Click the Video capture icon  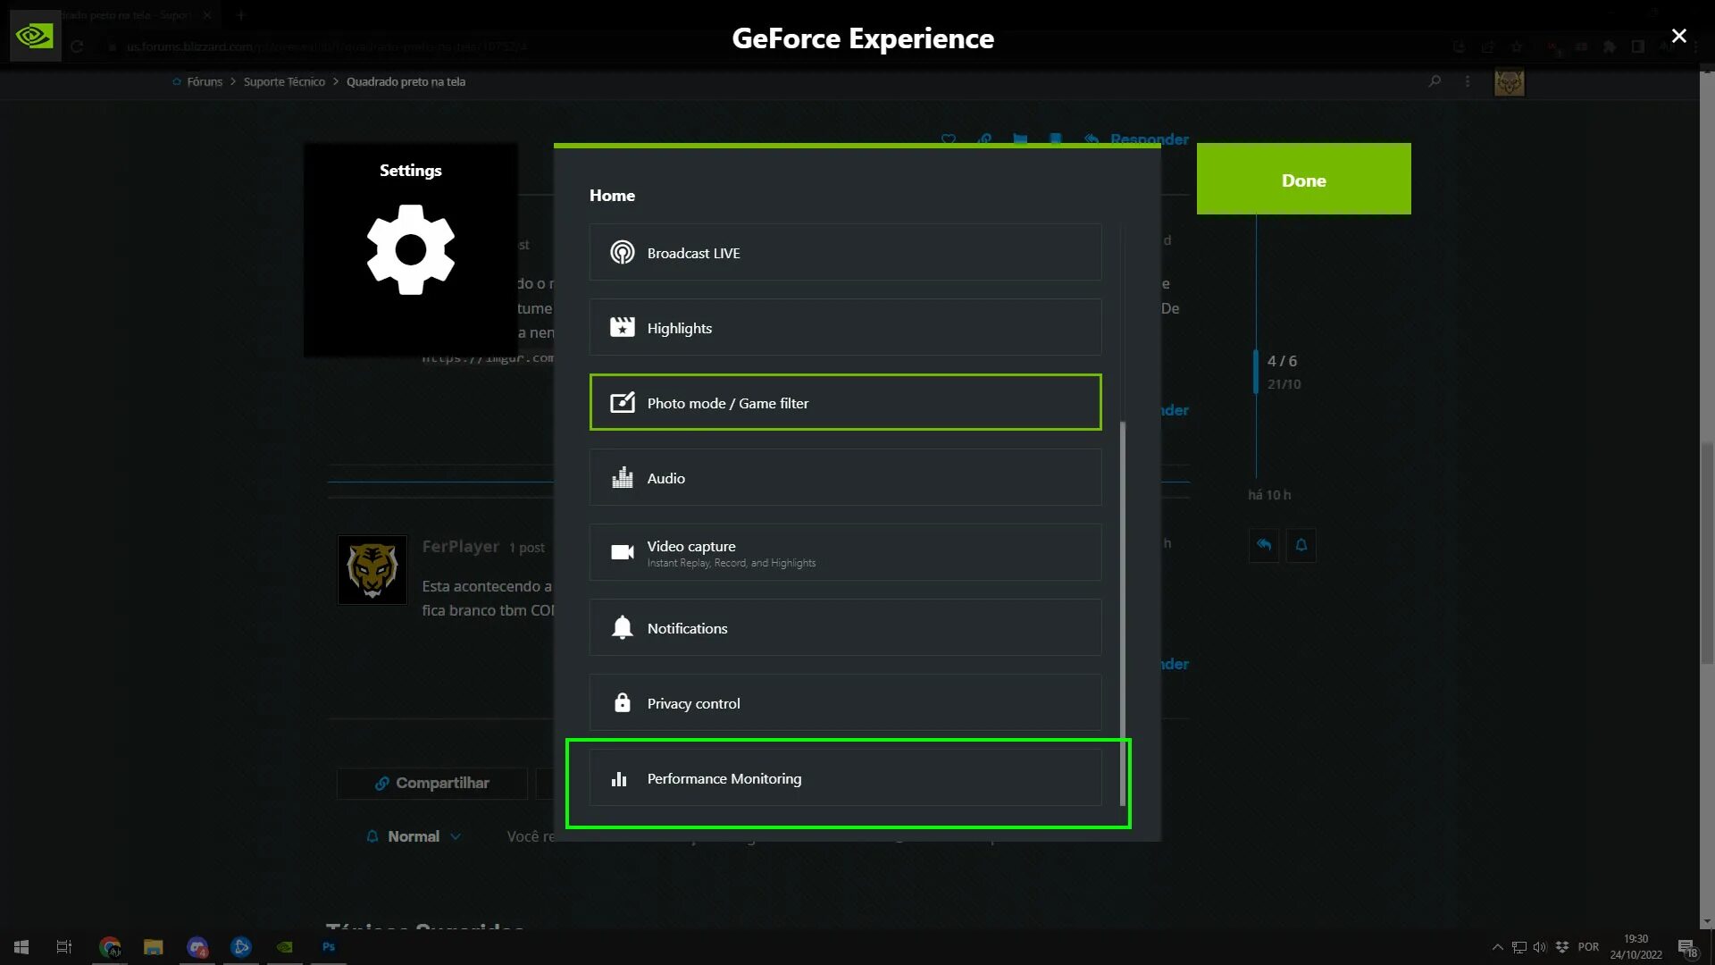pyautogui.click(x=622, y=552)
